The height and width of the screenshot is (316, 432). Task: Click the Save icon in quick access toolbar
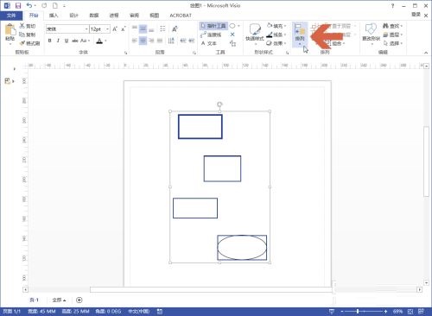(x=18, y=5)
